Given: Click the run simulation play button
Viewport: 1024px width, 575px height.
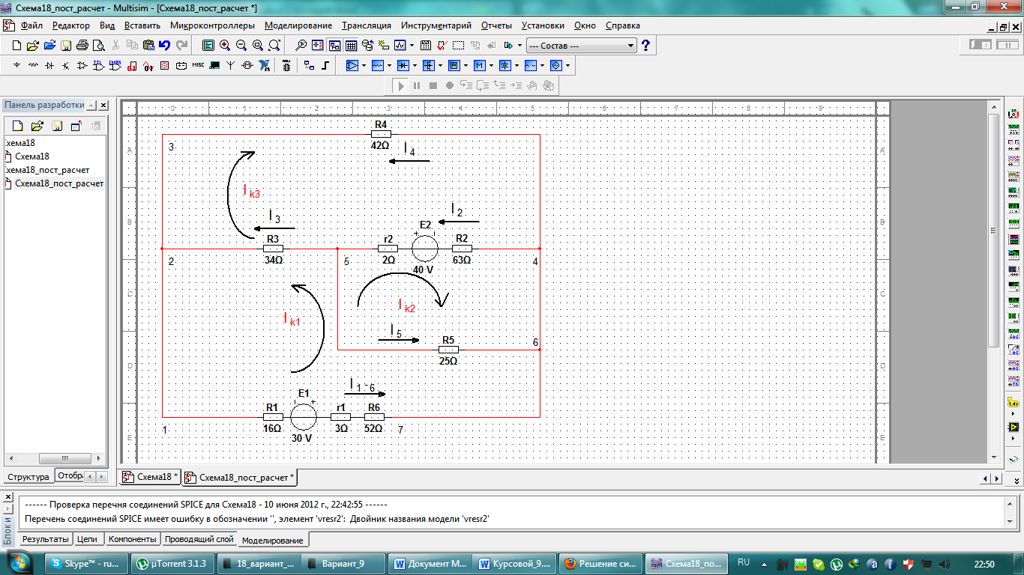Looking at the screenshot, I should tap(400, 85).
